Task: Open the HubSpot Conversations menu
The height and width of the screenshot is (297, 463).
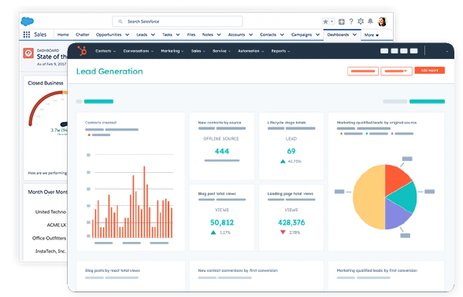Action: [x=139, y=51]
